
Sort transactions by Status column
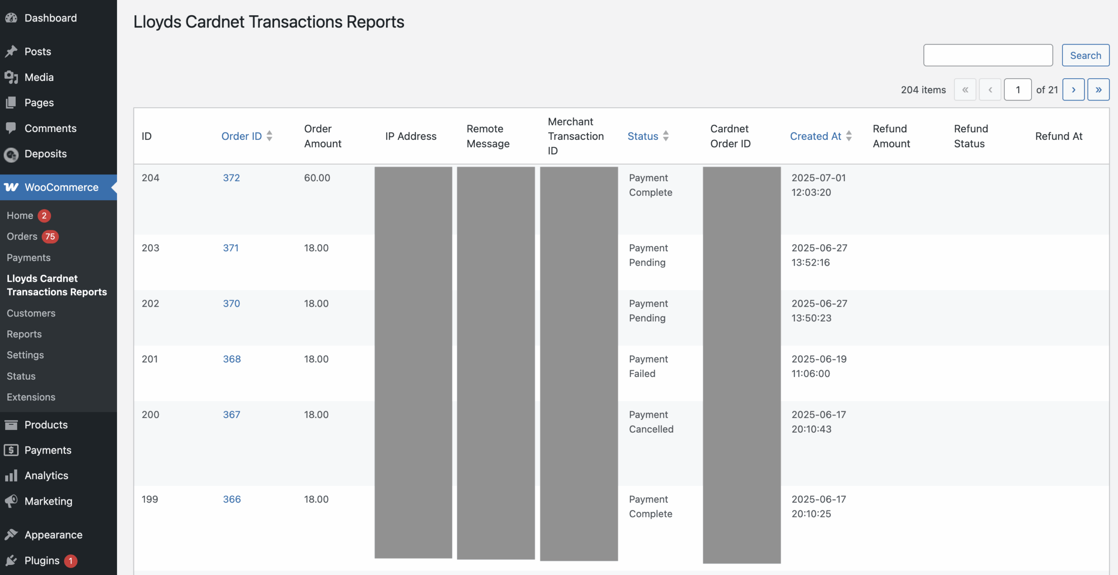coord(642,136)
